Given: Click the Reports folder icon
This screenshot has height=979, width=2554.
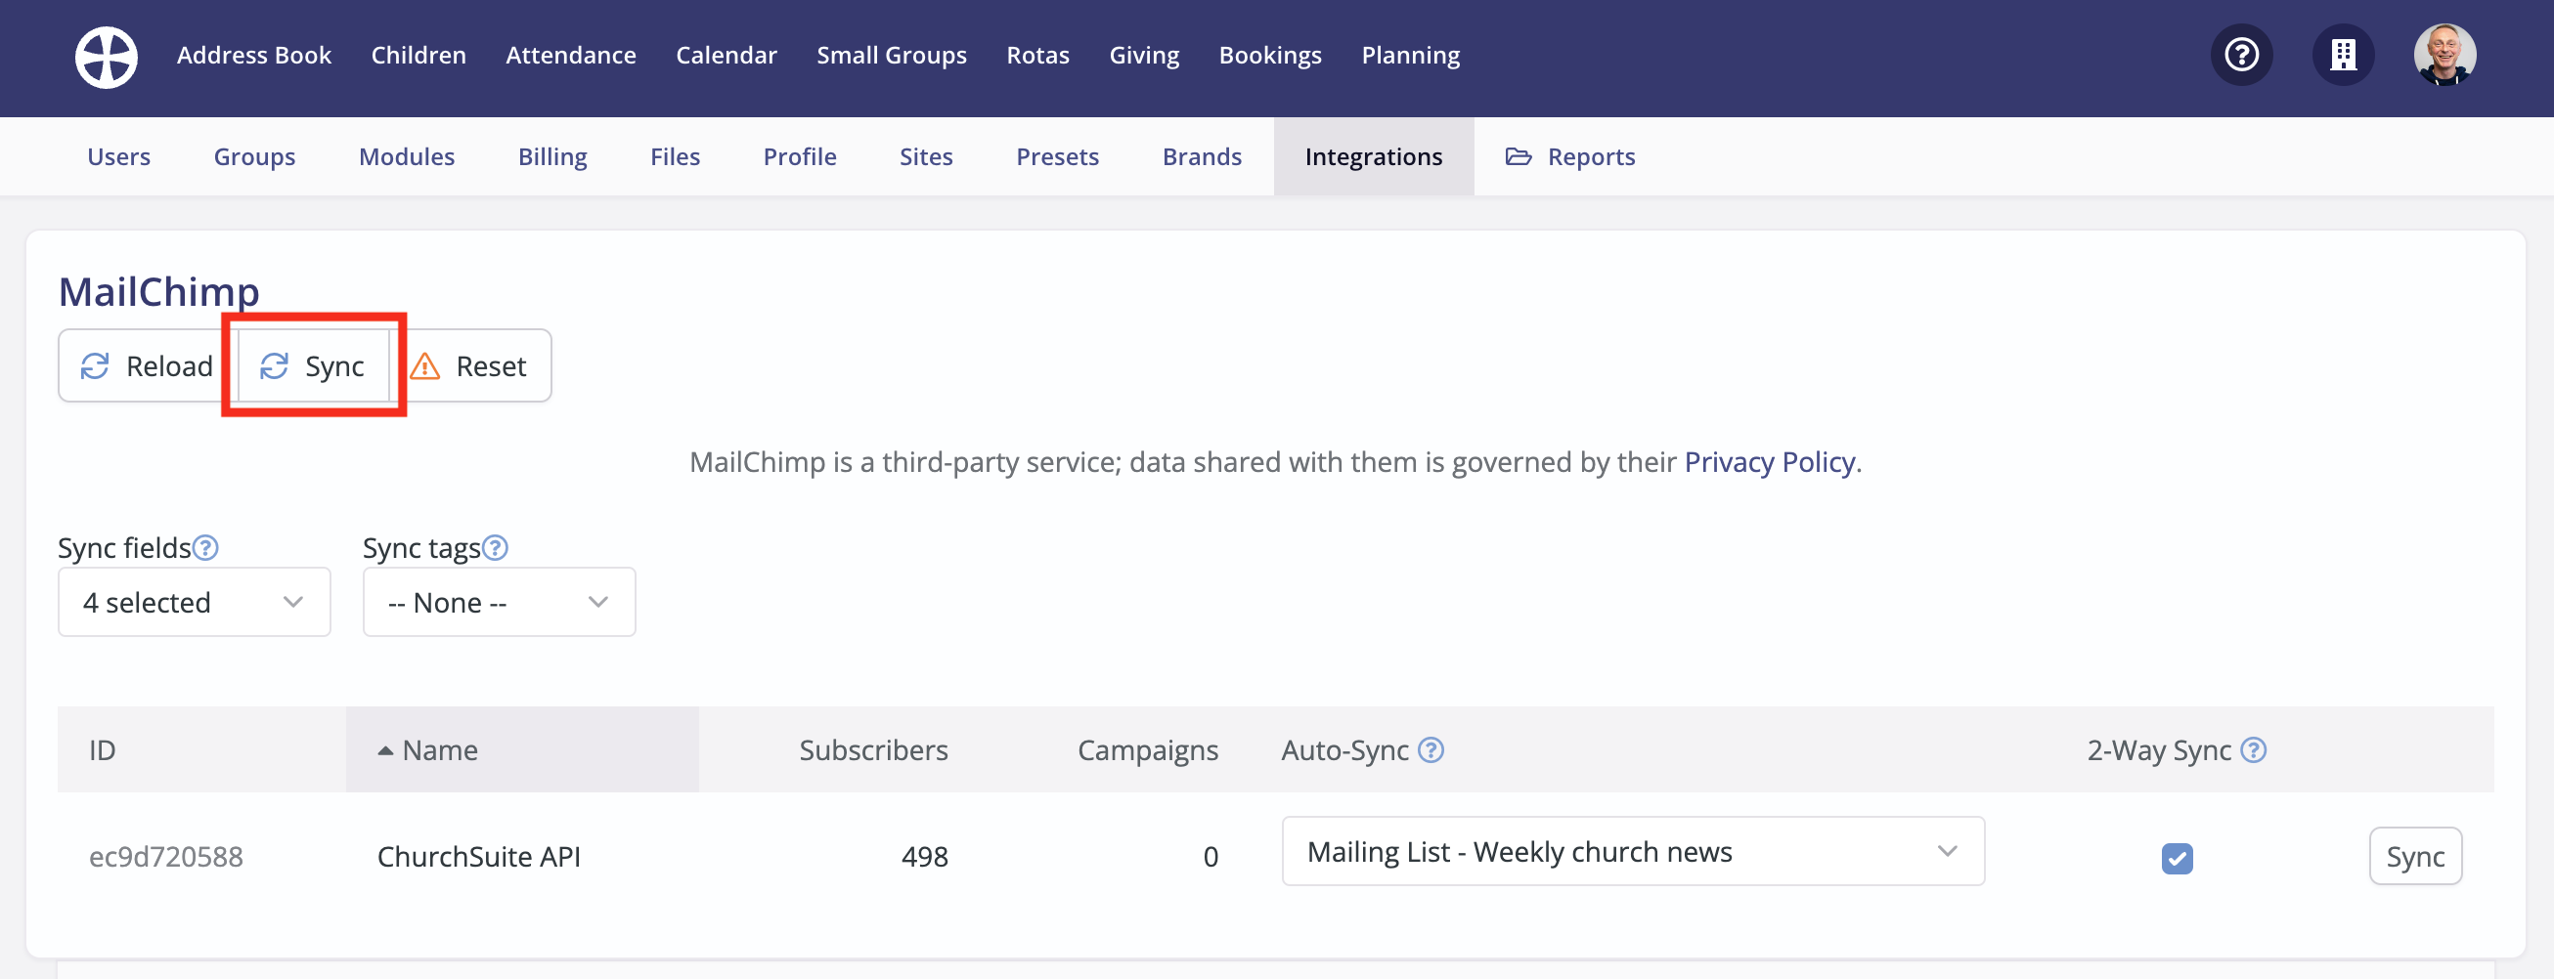Looking at the screenshot, I should (x=1518, y=156).
